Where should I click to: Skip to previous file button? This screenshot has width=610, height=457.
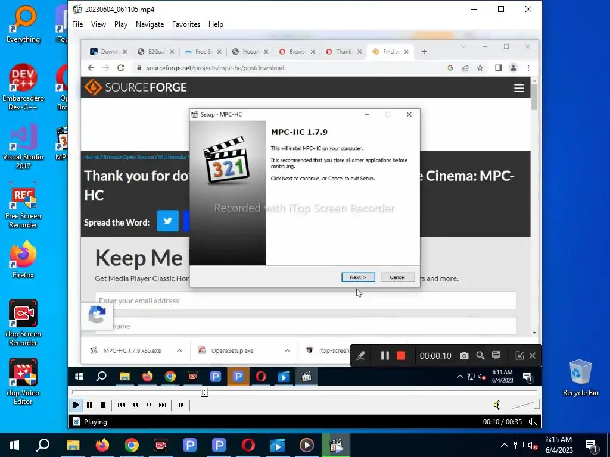pyautogui.click(x=121, y=405)
